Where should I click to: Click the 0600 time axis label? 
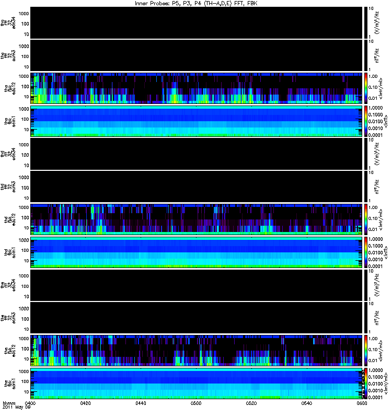click(362, 403)
